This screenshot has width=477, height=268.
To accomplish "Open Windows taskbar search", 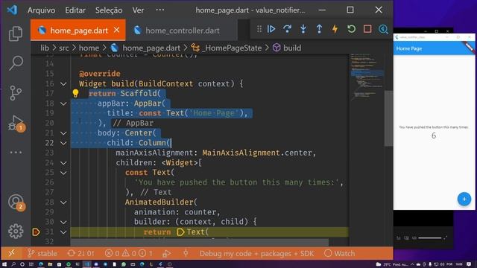I will (13, 264).
